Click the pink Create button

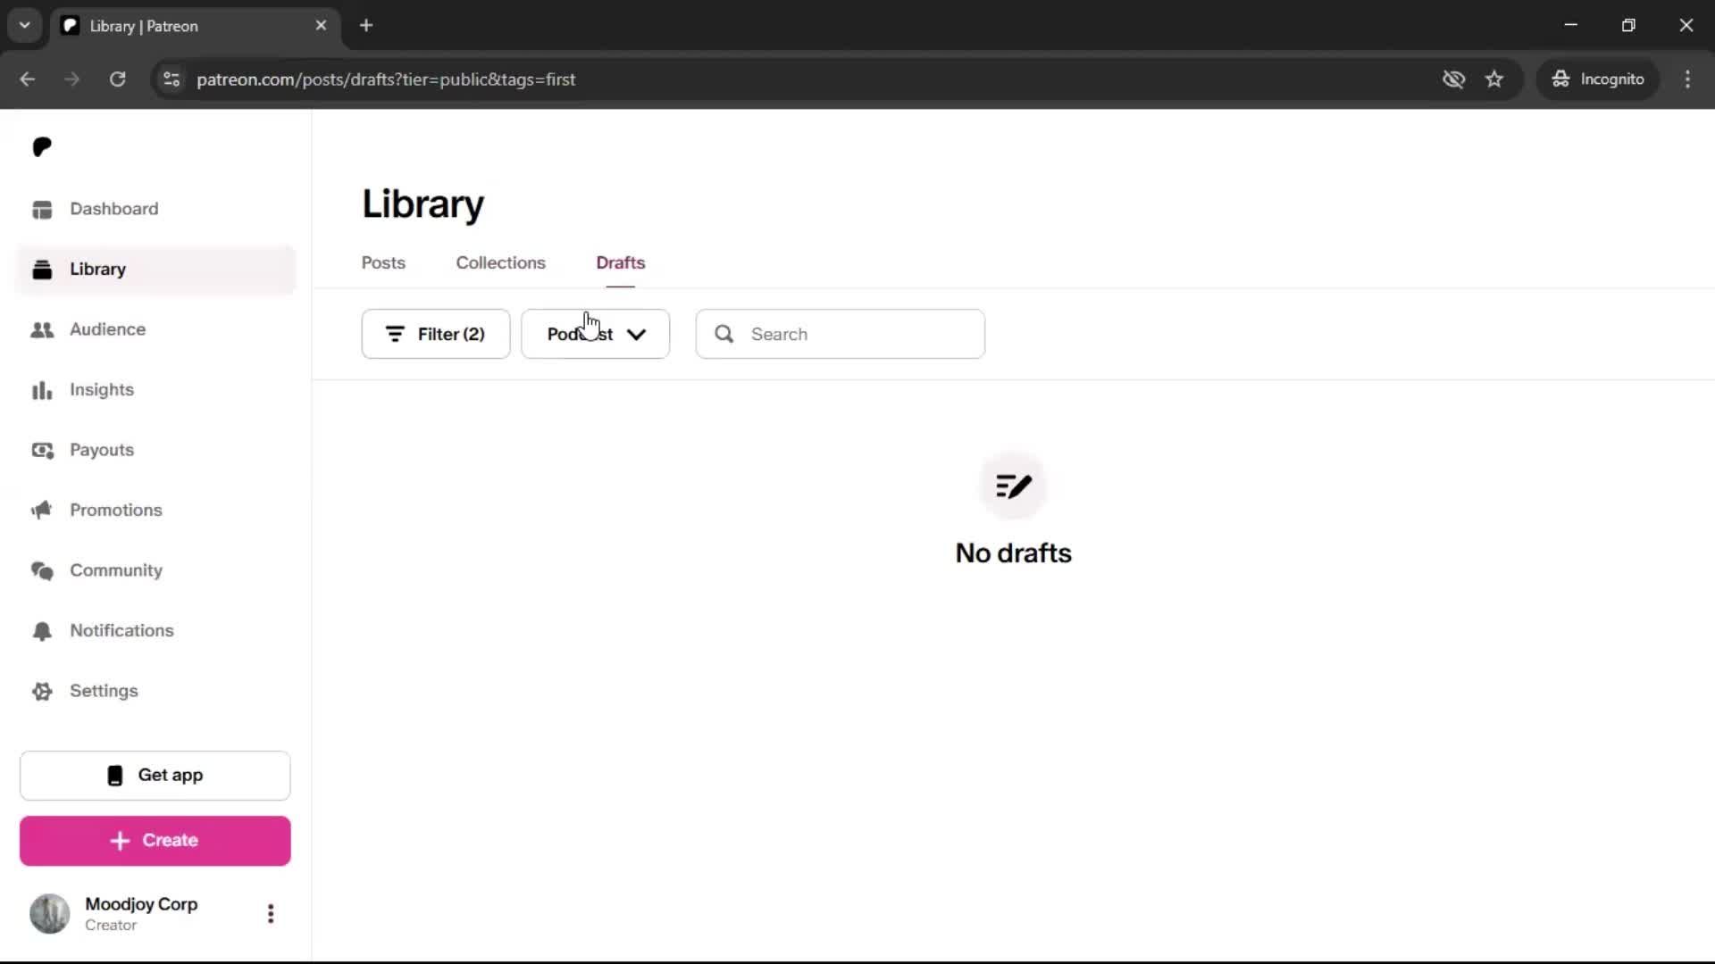click(x=155, y=841)
